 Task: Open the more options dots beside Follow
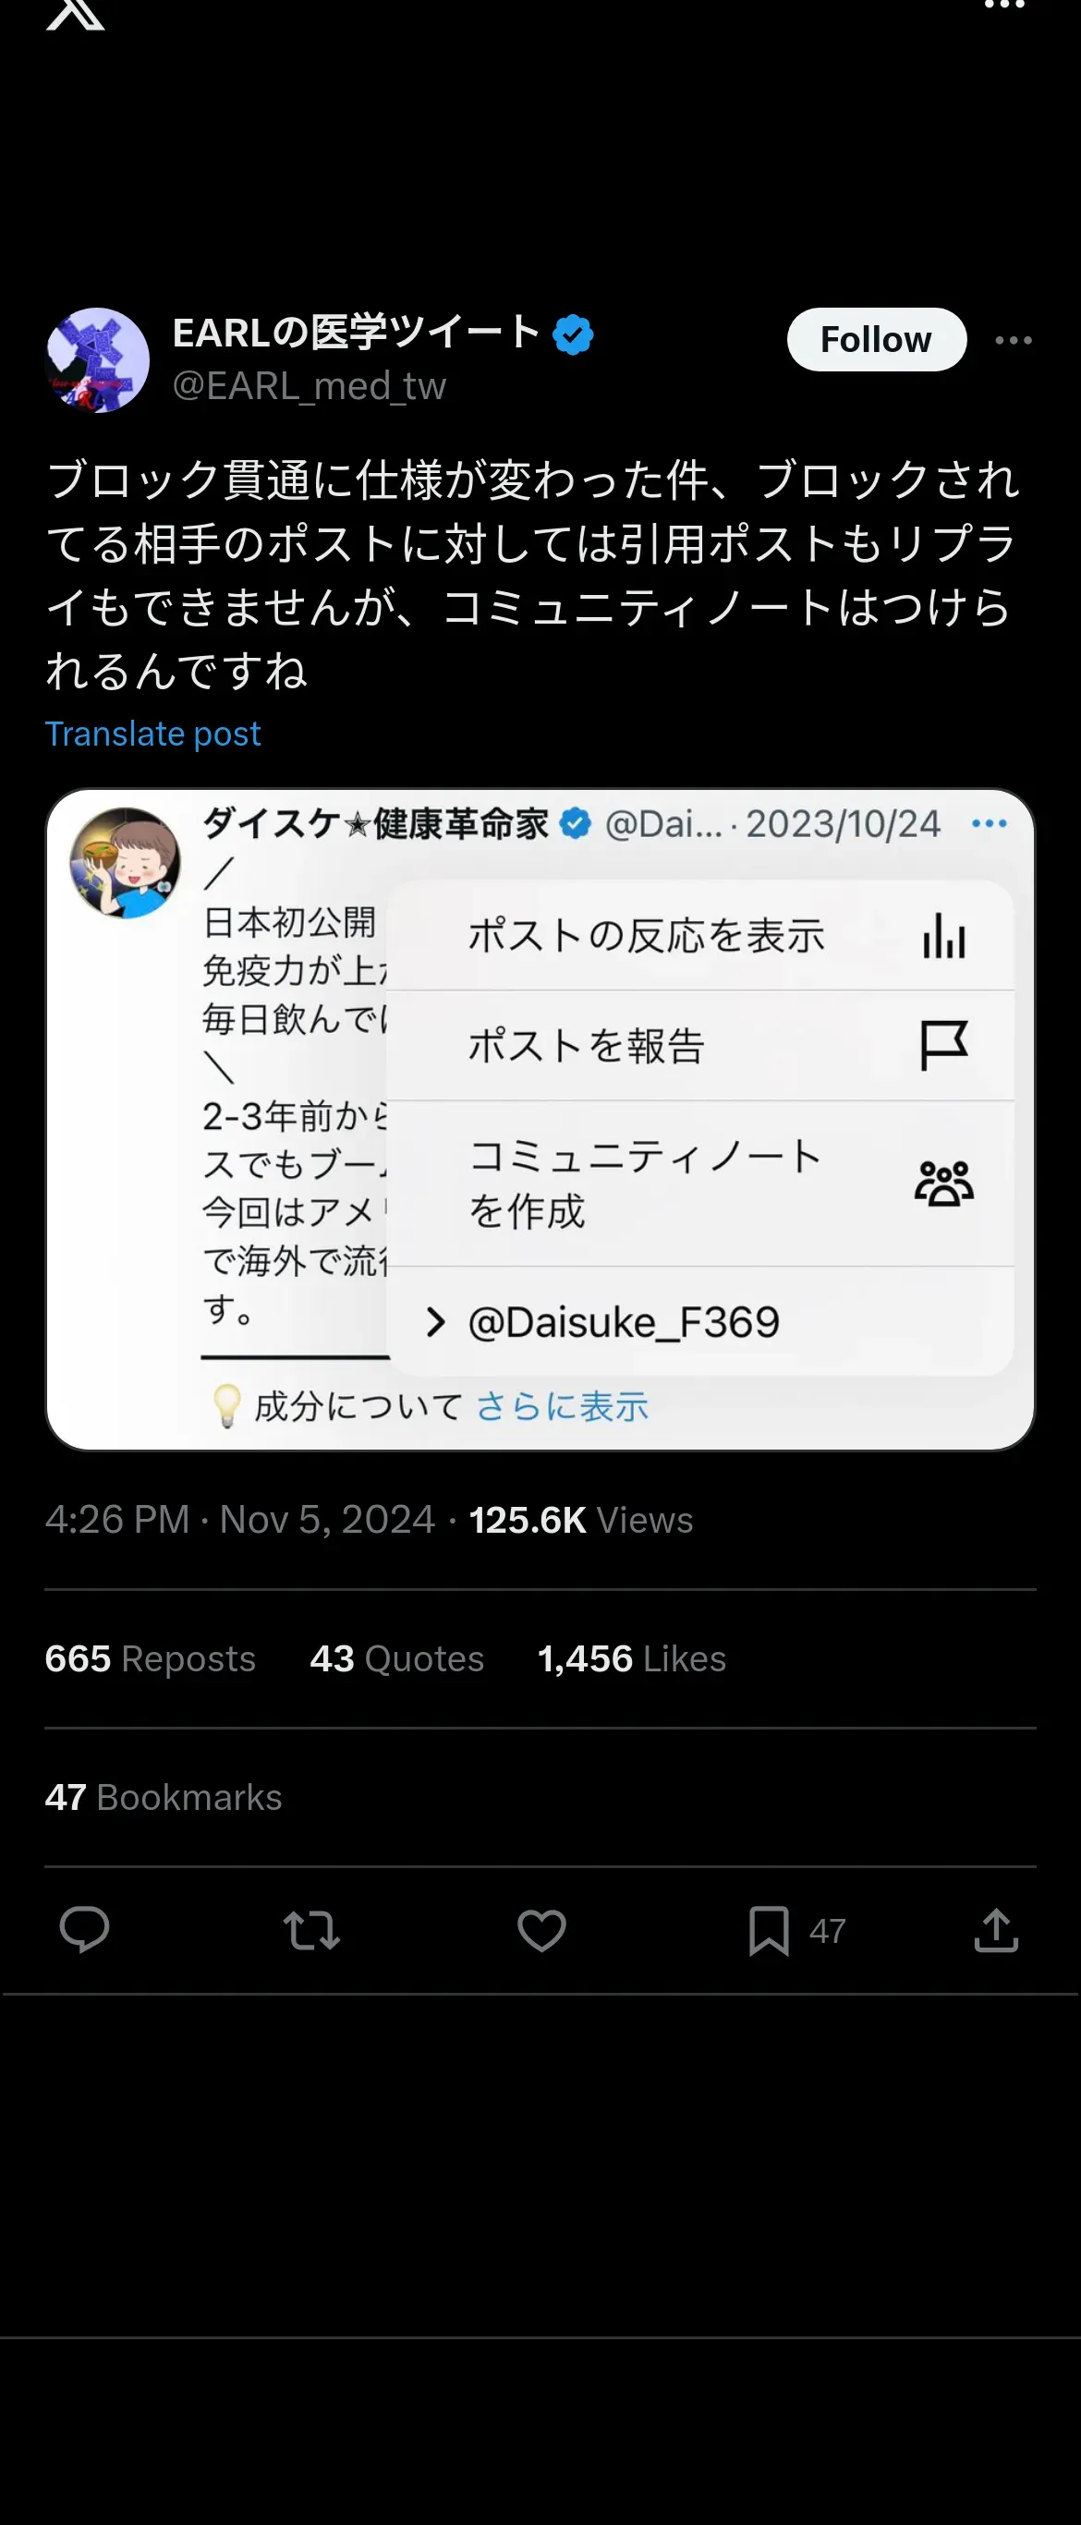pyautogui.click(x=1014, y=340)
